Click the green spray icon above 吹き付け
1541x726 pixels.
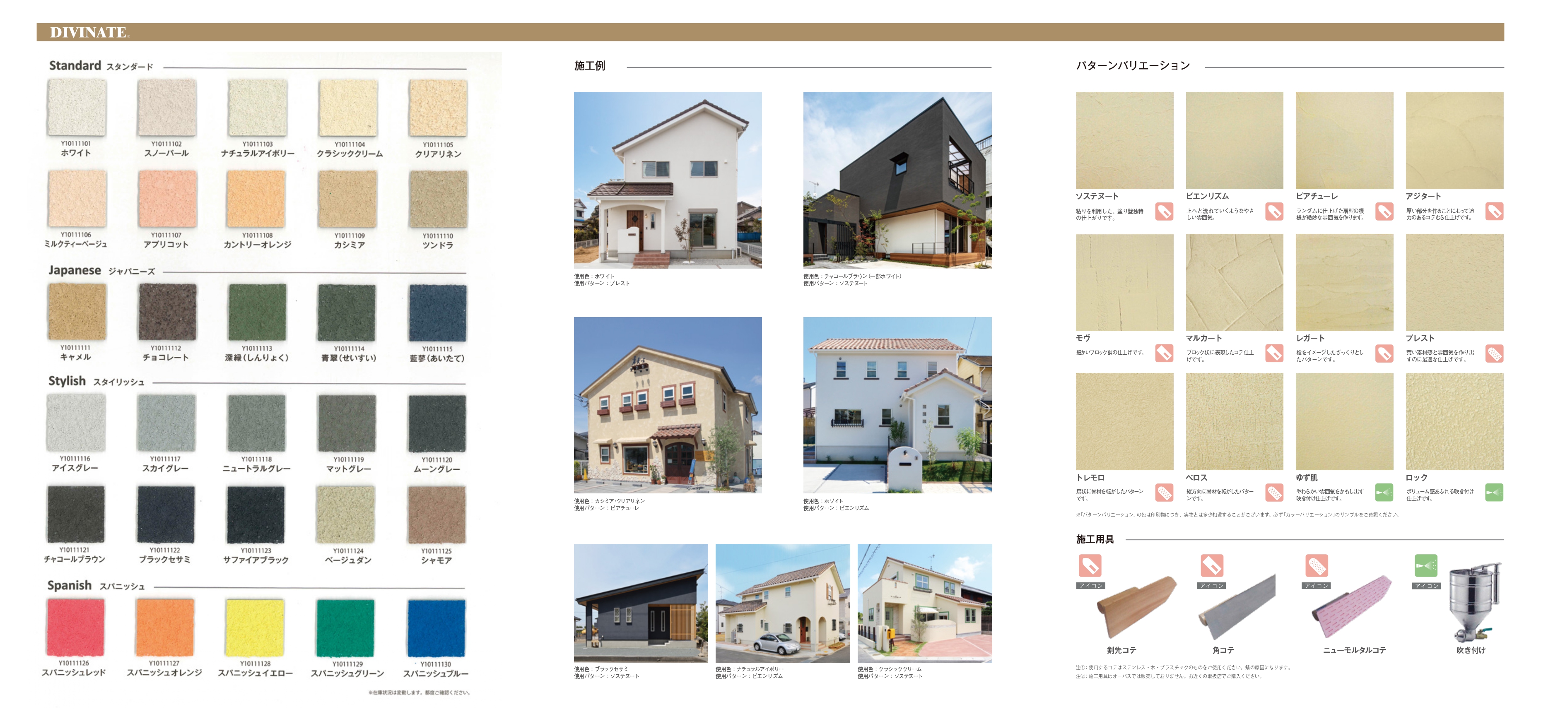[x=1425, y=565]
